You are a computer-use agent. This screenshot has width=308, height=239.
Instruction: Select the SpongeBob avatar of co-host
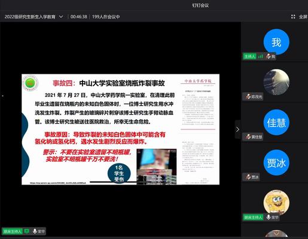tap(276, 202)
